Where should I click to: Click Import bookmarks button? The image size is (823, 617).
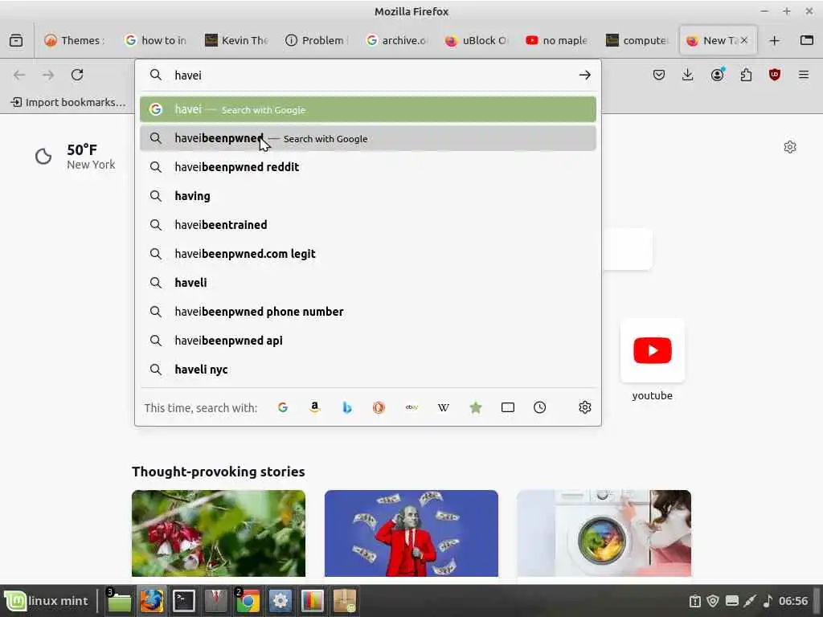point(69,102)
